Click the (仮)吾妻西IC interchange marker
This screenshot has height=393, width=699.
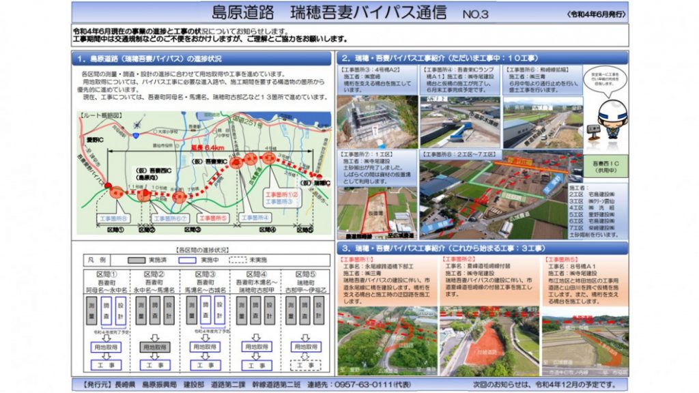tap(143, 194)
